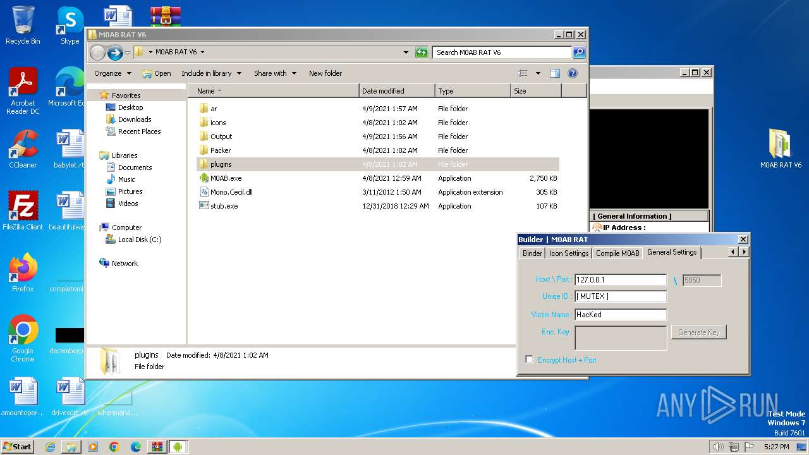Click the Host IP address field
This screenshot has width=809, height=455.
[621, 279]
